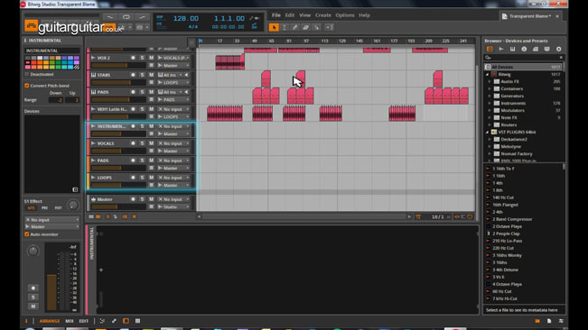
Task: Open the View menu
Action: coord(305,15)
